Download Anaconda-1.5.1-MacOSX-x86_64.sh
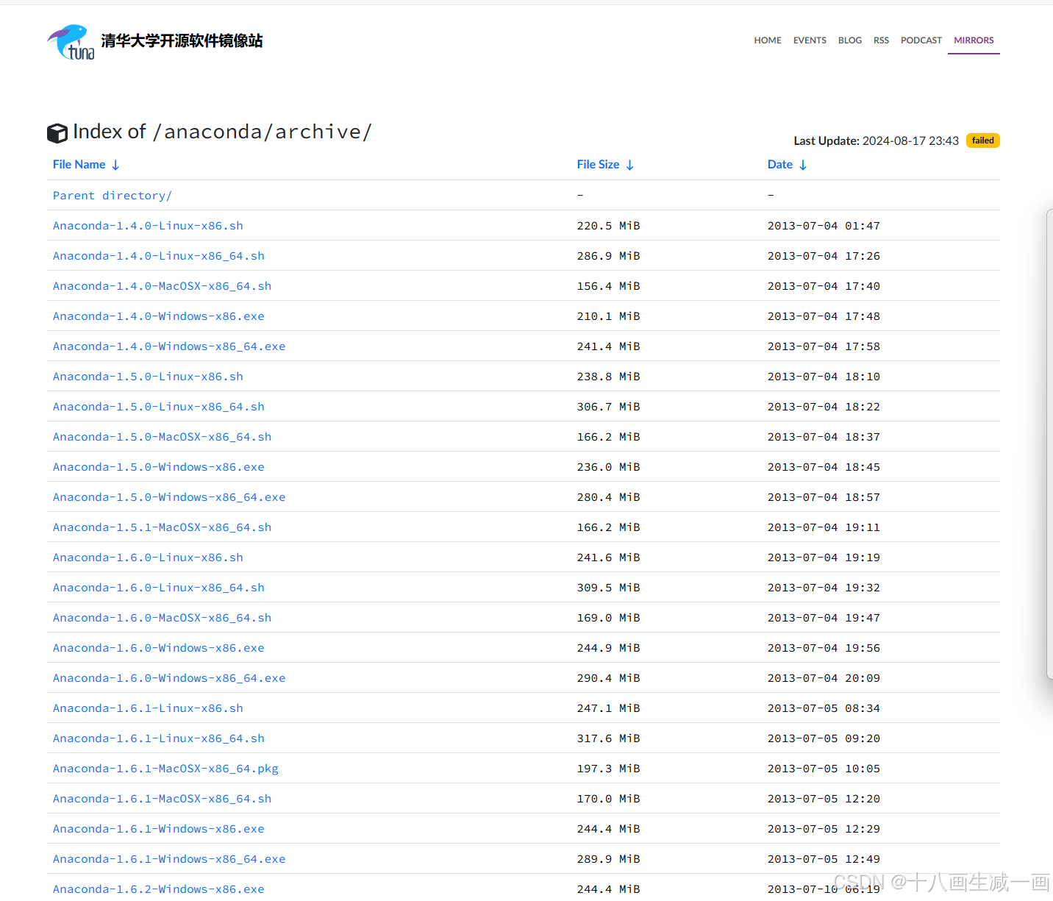Viewport: 1053px width, 901px height. [163, 527]
